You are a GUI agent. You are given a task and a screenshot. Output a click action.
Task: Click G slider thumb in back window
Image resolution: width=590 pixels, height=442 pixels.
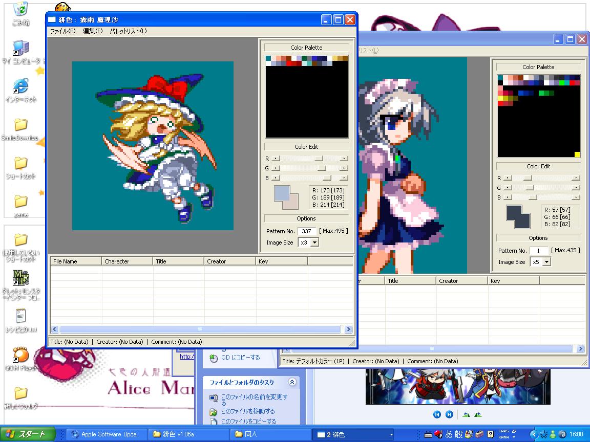530,188
